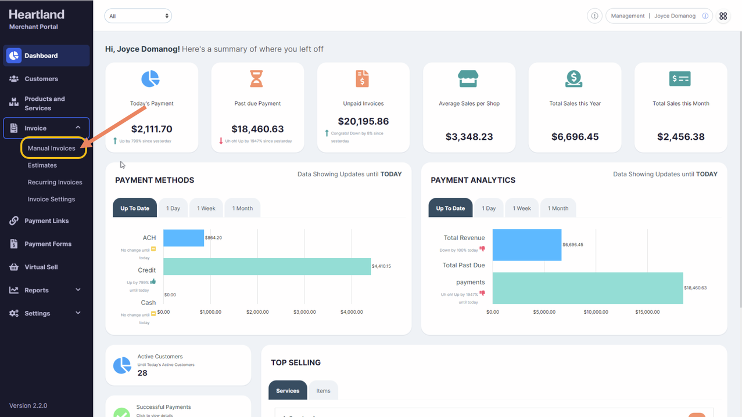The height and width of the screenshot is (417, 742).
Task: Open Recurring Invoices submenu item
Action: [55, 182]
